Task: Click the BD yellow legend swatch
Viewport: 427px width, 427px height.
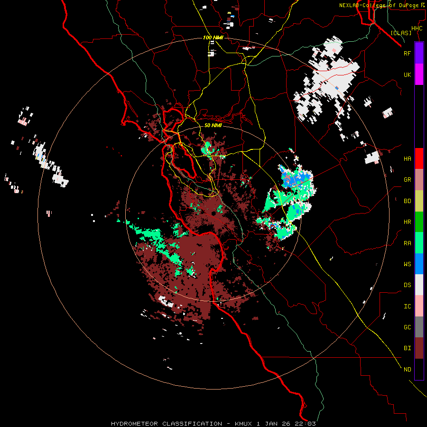Action: point(419,201)
